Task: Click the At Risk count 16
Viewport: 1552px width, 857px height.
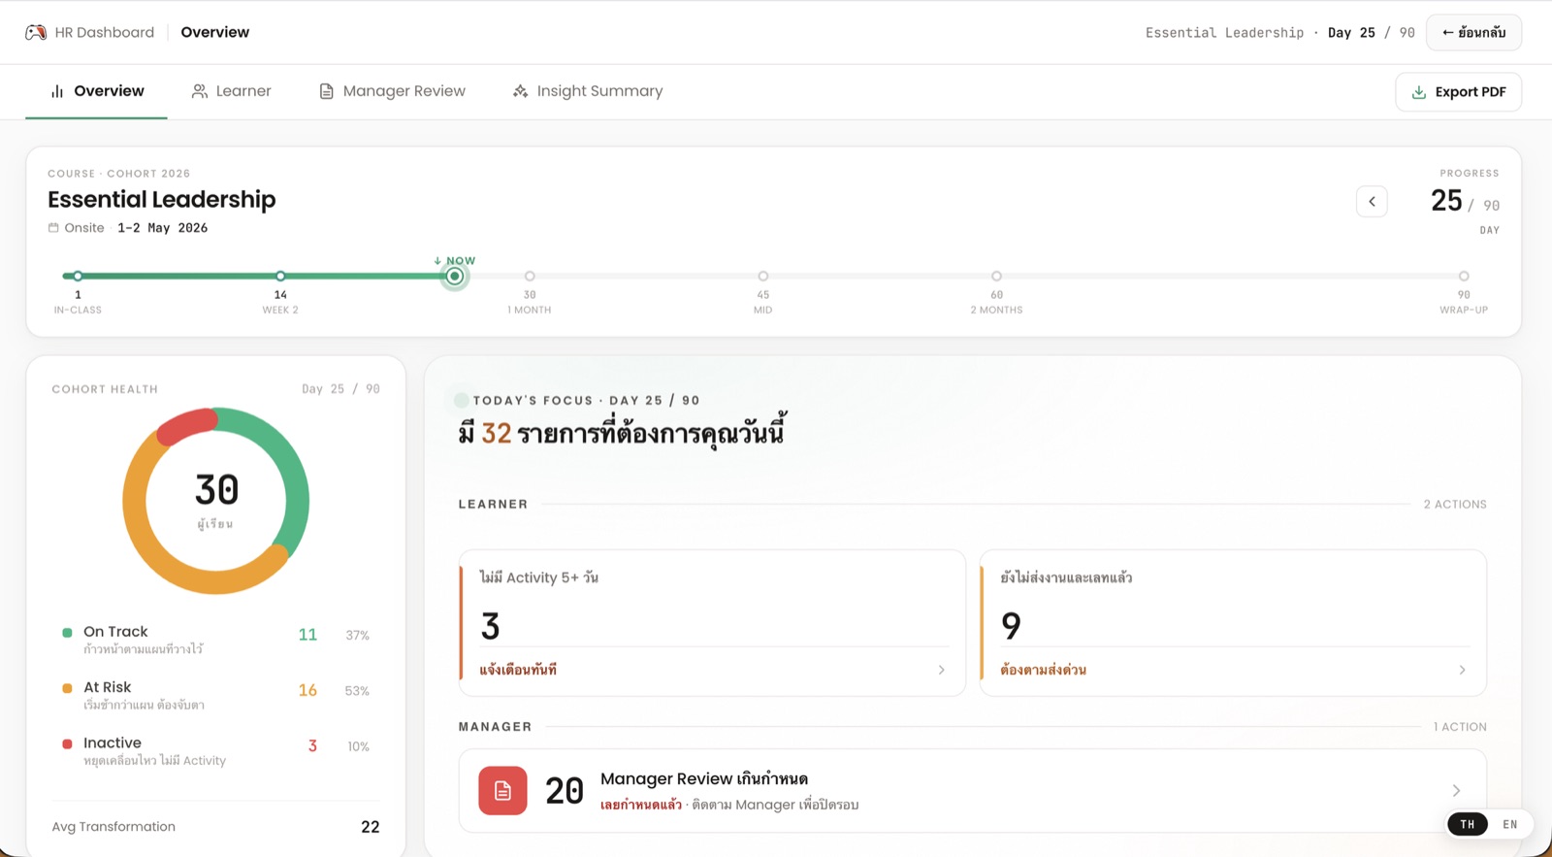Action: [x=307, y=690]
